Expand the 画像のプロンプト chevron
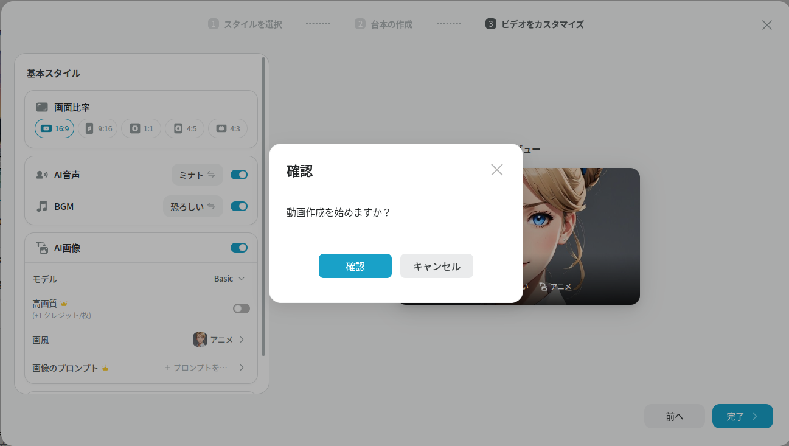 (242, 368)
